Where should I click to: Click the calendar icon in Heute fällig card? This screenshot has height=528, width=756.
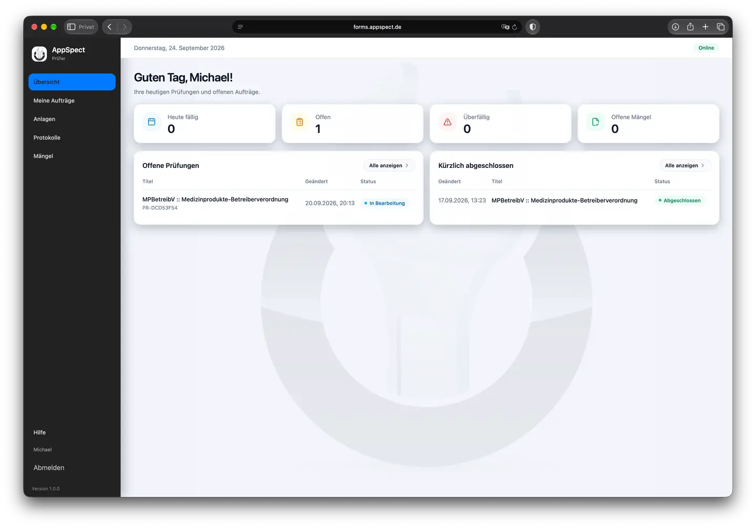[152, 122]
